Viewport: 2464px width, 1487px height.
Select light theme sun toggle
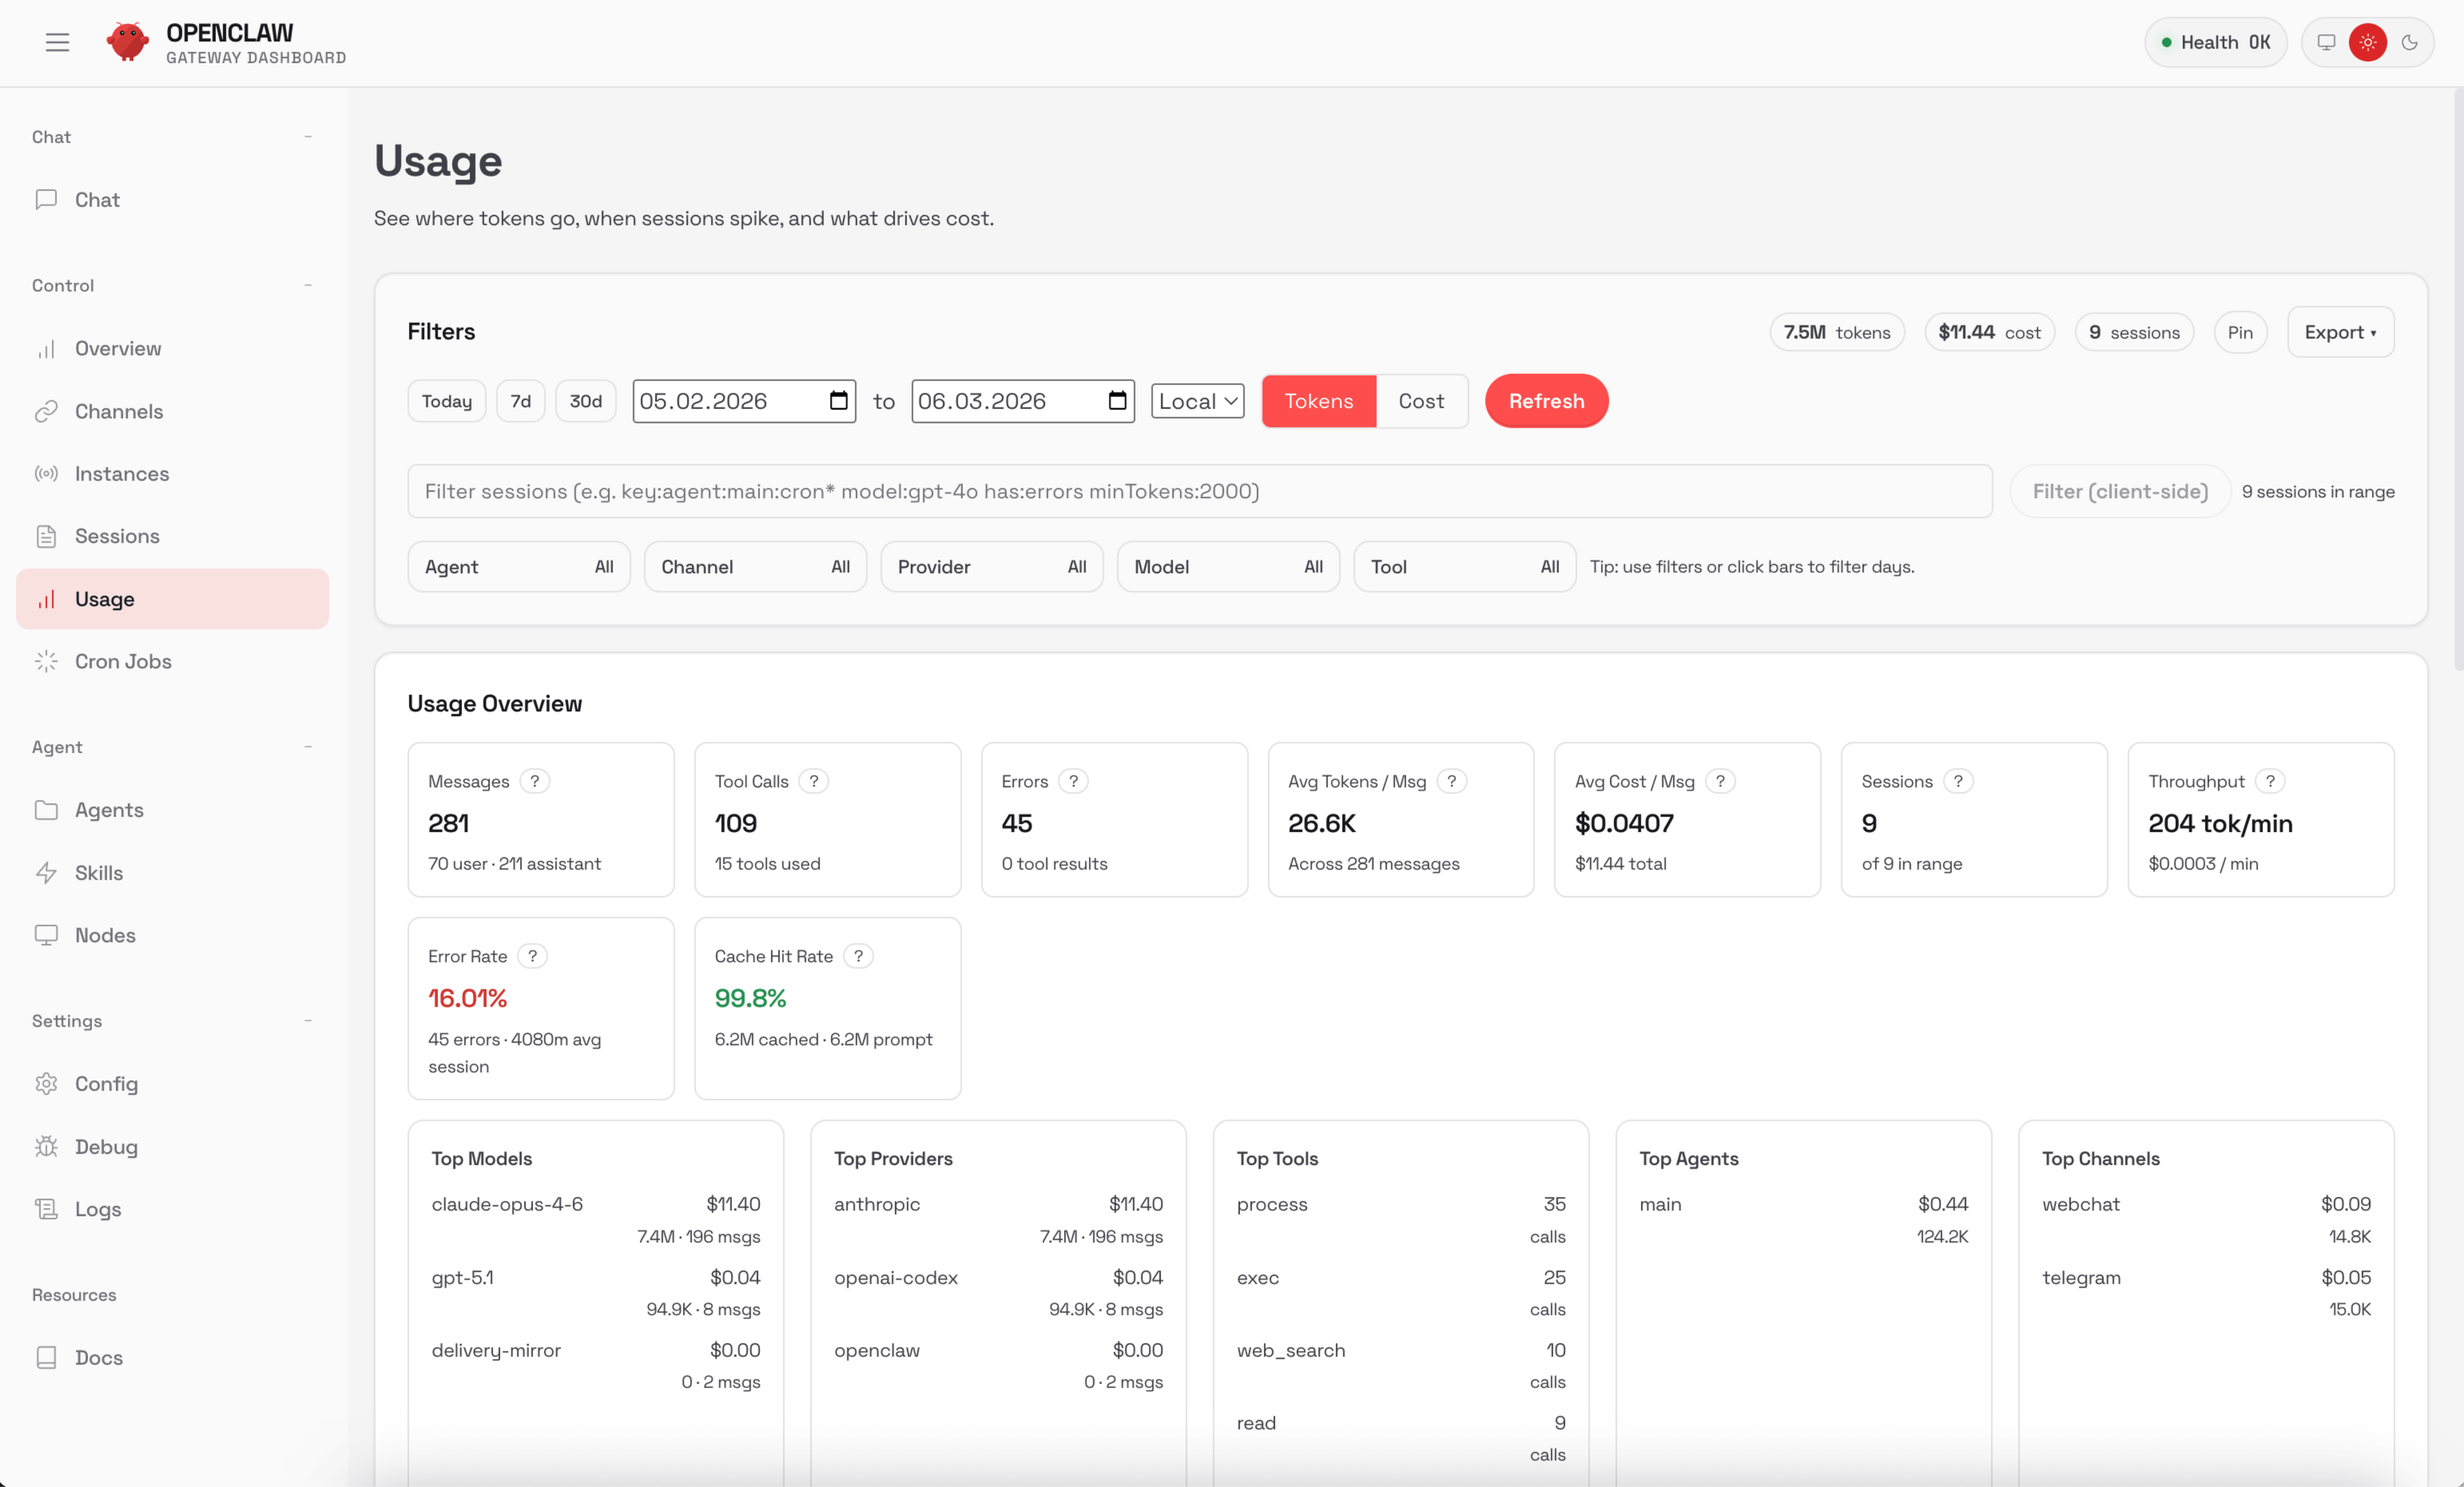[2368, 42]
